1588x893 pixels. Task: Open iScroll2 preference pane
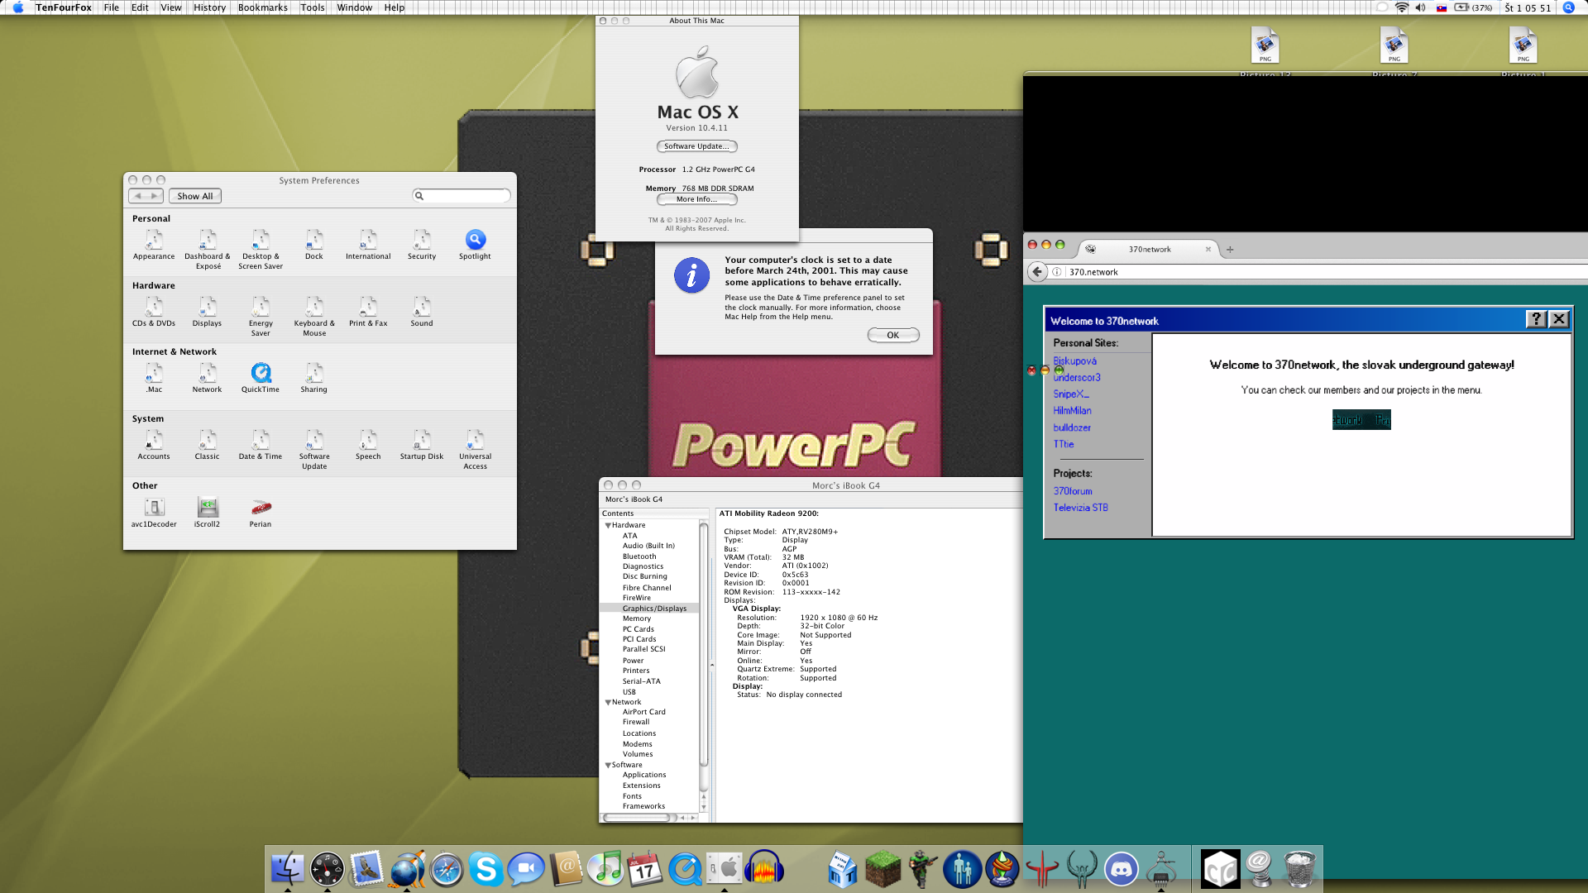pos(208,513)
